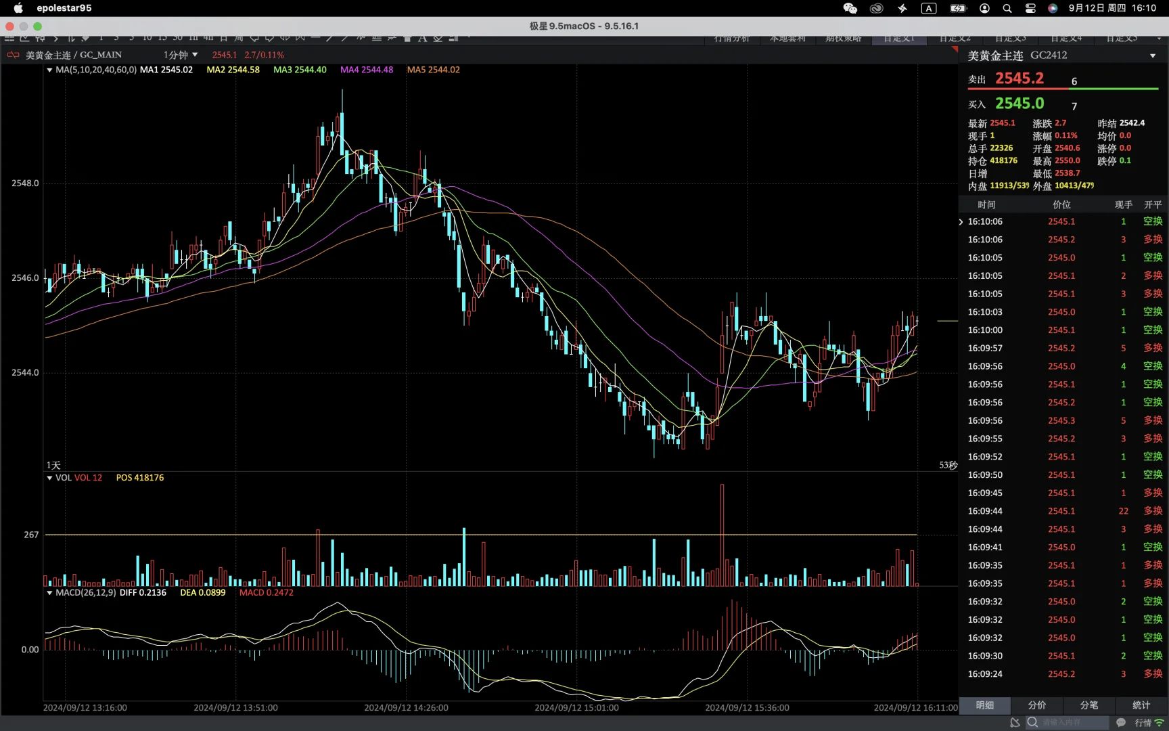This screenshot has width=1169, height=731.
Task: Click the 买入 price 2545.0
Action: (x=1019, y=104)
